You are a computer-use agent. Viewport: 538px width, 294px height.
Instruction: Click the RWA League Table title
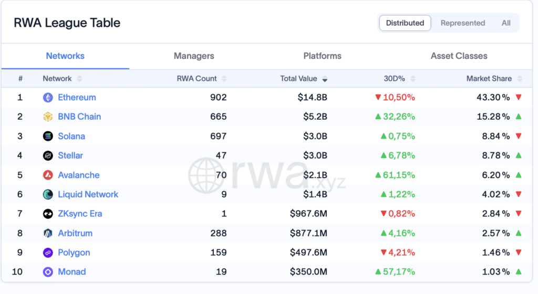click(67, 23)
